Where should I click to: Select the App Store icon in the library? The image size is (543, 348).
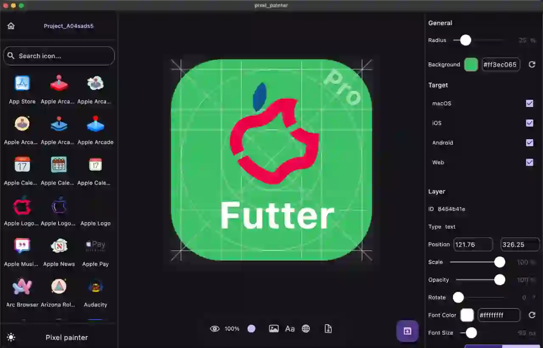[x=22, y=83]
